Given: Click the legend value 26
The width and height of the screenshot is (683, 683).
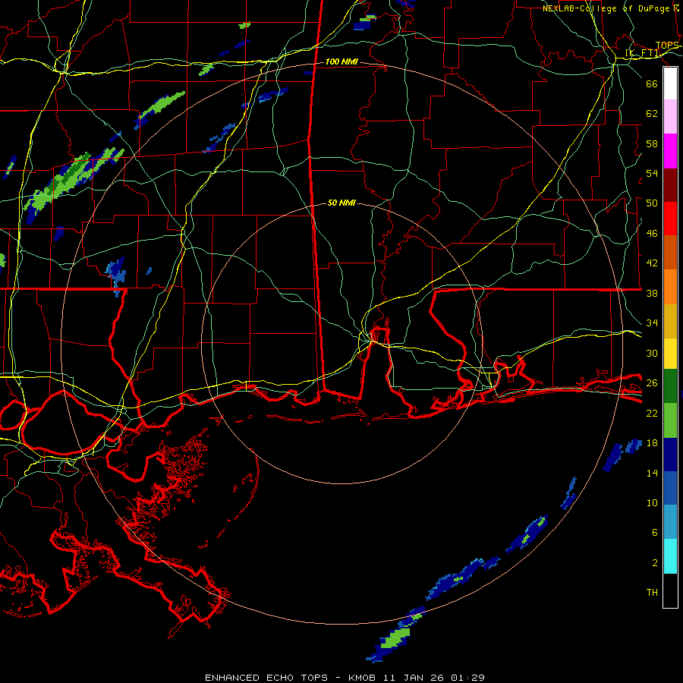Looking at the screenshot, I should coord(652,383).
